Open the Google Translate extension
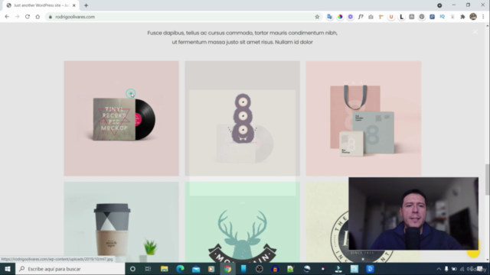This screenshot has height=275, width=490. coord(329,17)
